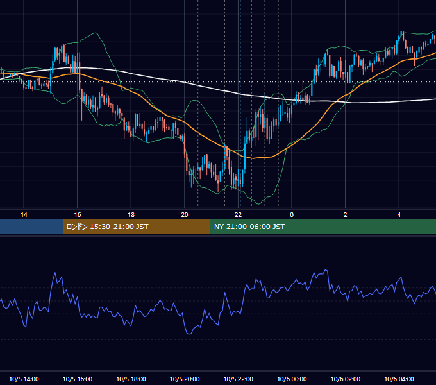Click the 2 hour label on the price chart axis

click(x=346, y=215)
